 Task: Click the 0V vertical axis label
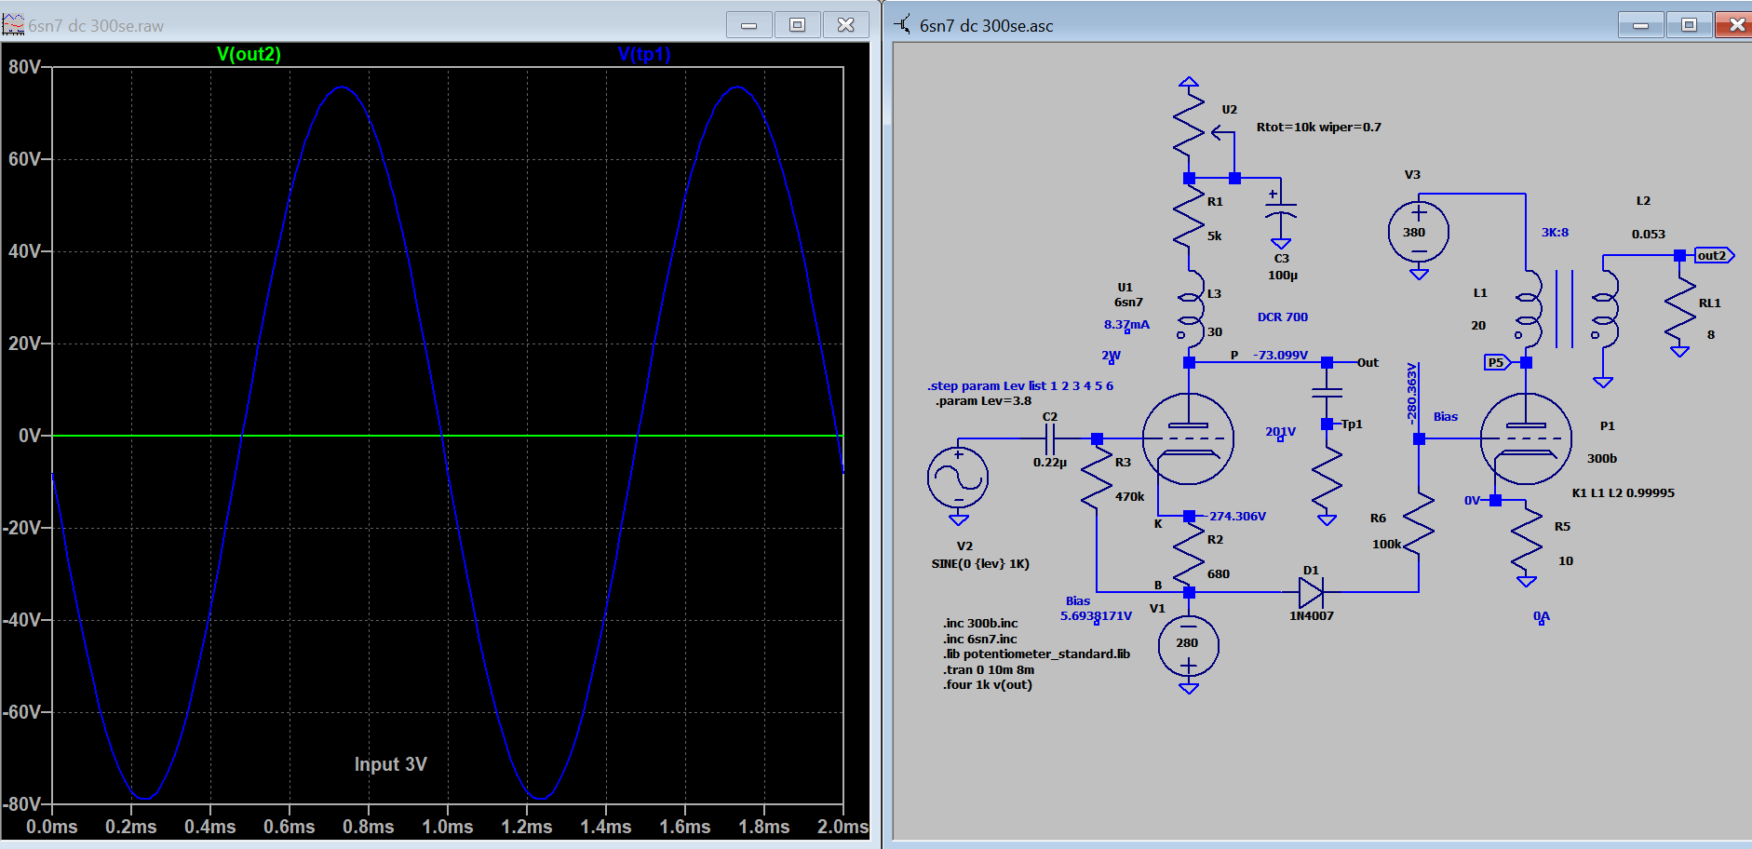click(x=30, y=436)
